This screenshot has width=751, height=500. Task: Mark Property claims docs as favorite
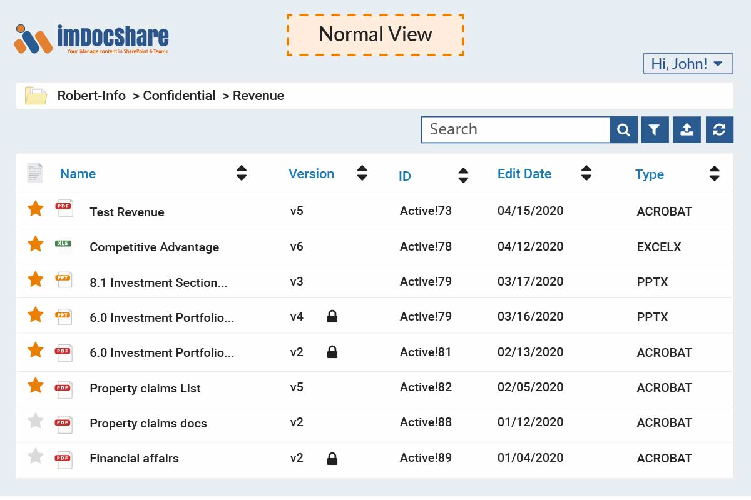(x=36, y=421)
